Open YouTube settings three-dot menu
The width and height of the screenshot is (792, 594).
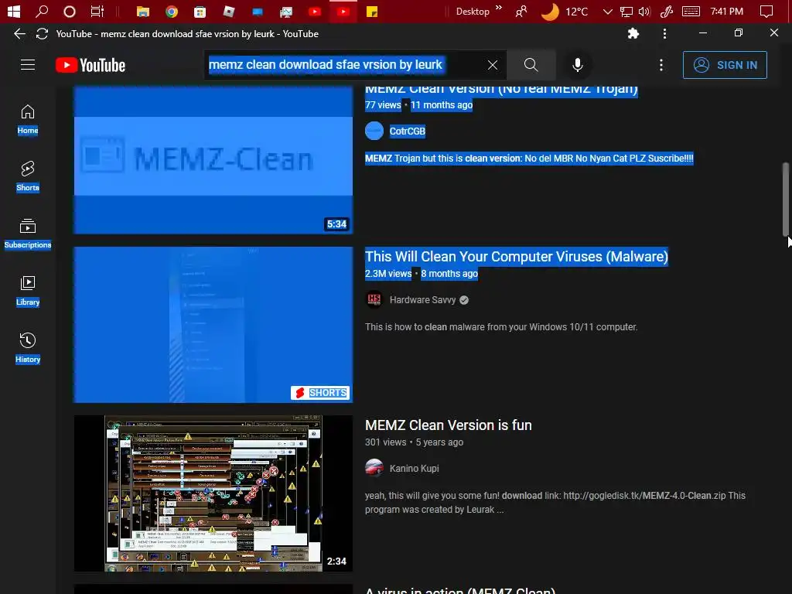pyautogui.click(x=661, y=65)
